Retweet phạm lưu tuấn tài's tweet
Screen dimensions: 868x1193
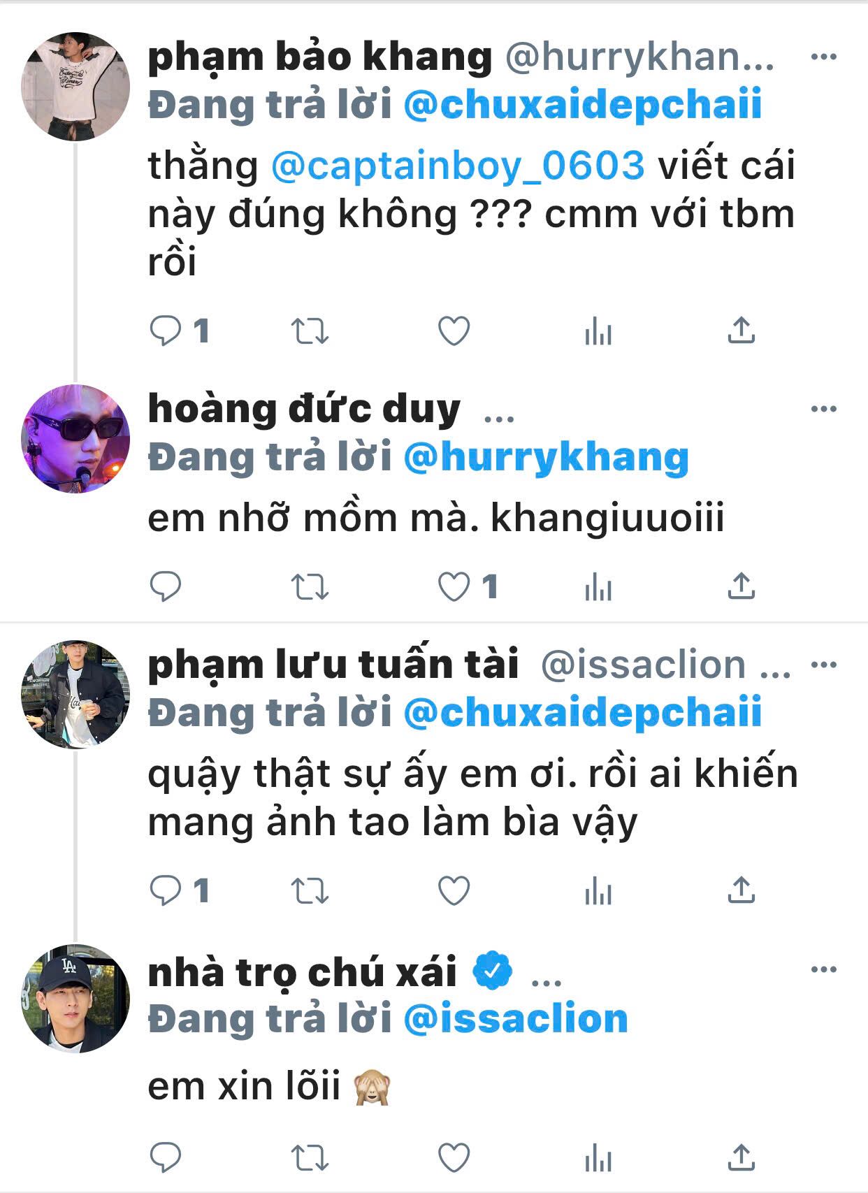tap(310, 891)
